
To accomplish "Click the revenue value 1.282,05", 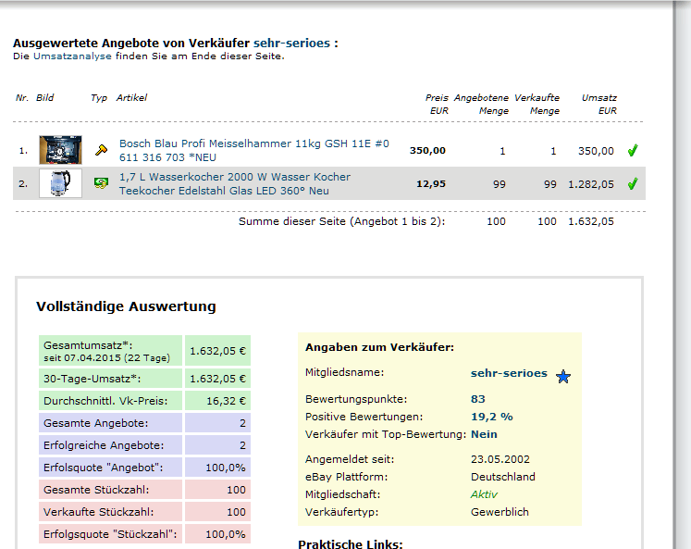I will [591, 184].
